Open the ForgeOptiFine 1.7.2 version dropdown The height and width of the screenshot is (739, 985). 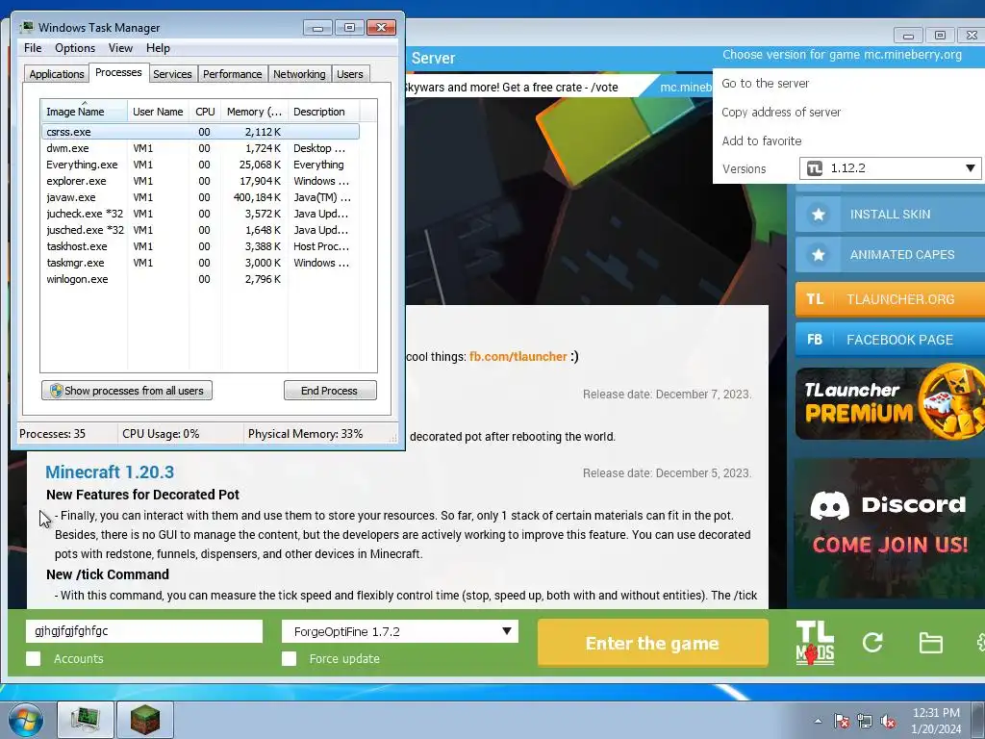tap(399, 631)
